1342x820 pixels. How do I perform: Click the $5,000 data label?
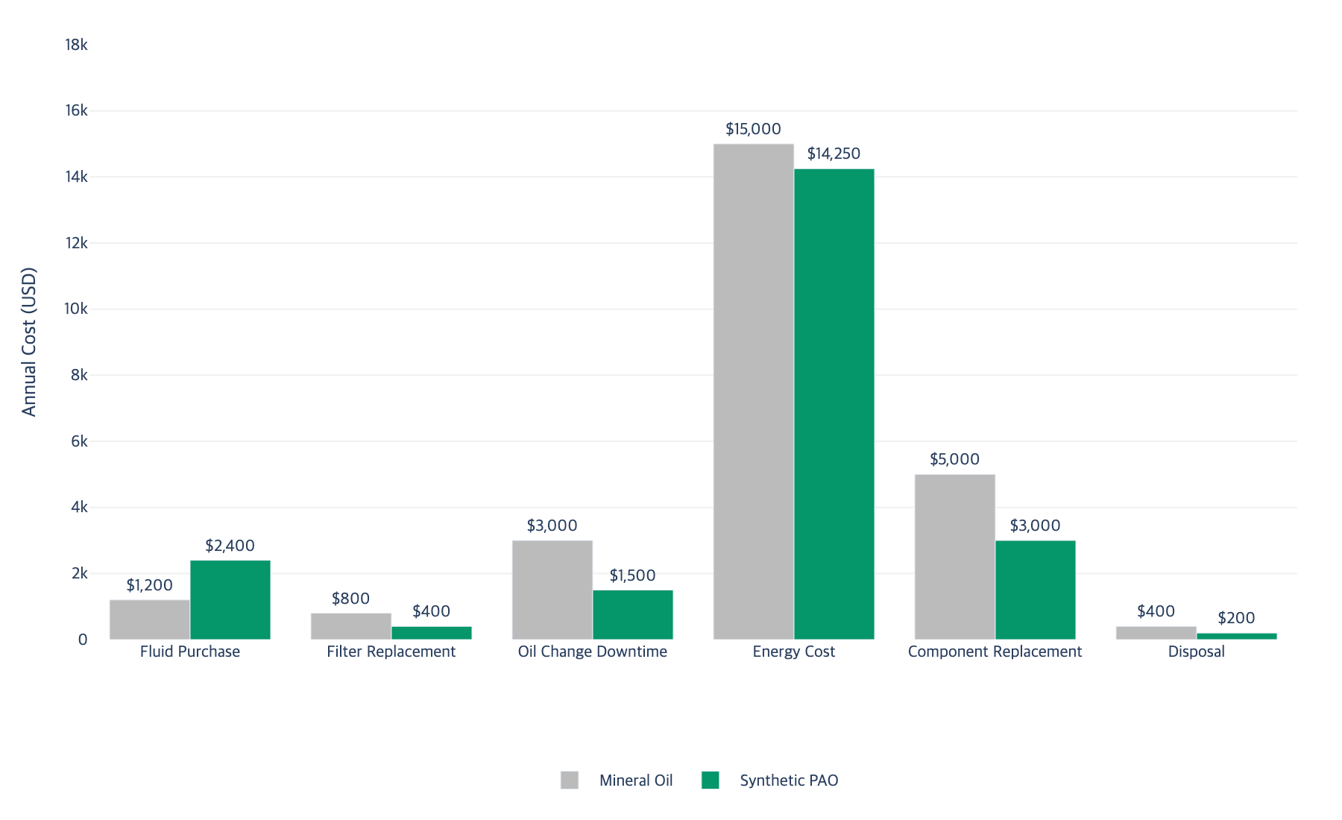tap(954, 459)
